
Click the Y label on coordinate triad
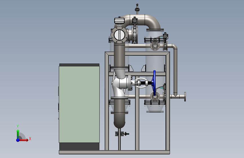click(18, 126)
